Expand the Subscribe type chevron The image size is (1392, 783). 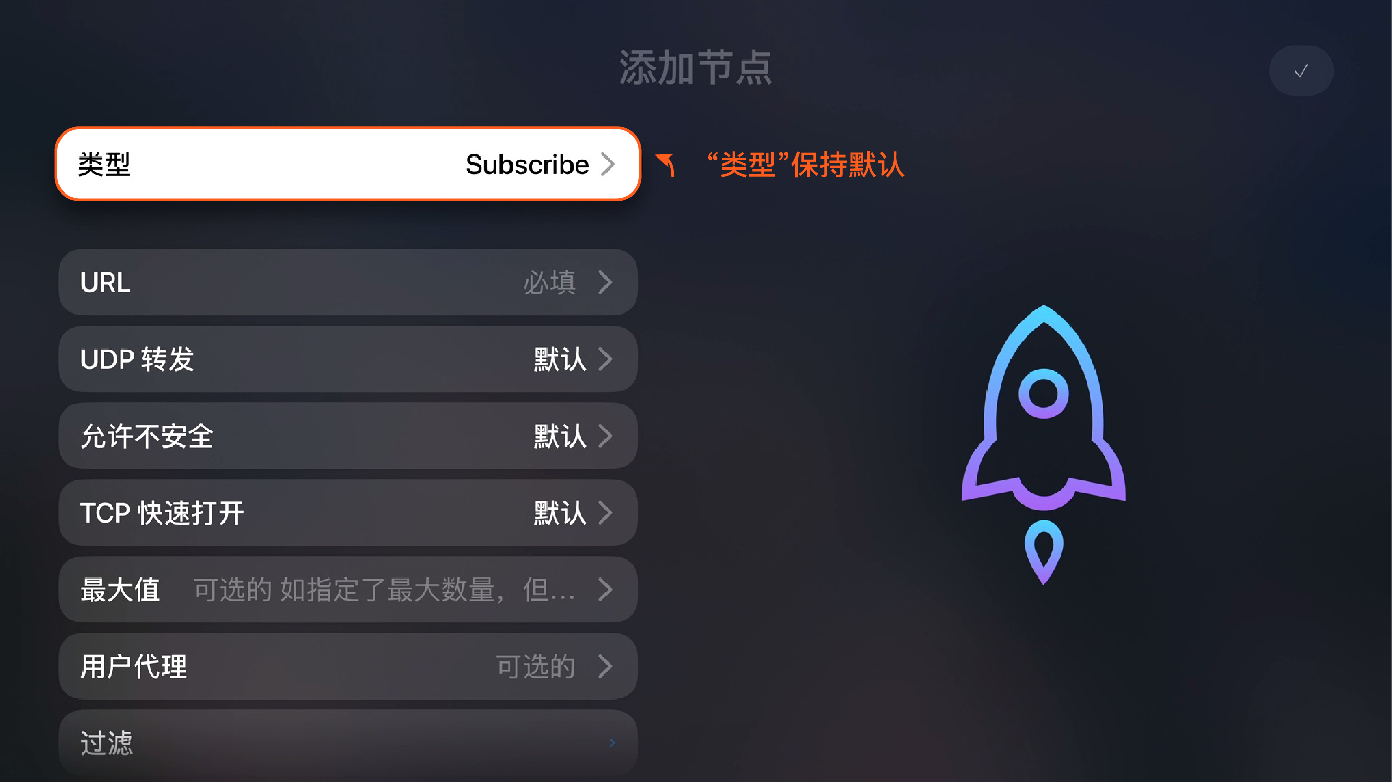coord(608,164)
